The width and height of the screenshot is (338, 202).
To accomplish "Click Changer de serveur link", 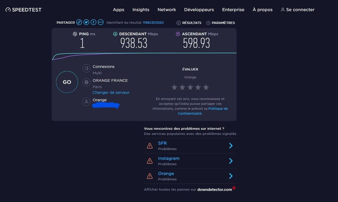I will 111,92.
